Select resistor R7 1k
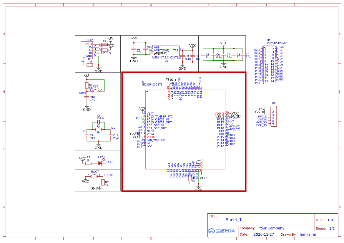This screenshot has height=243, width=344. [103, 182]
